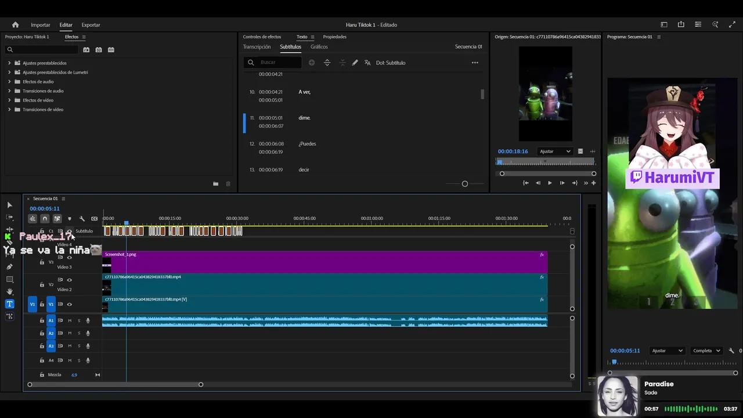Toggle Linked Selection in timeline toolbar
The image size is (743, 418).
tap(57, 219)
